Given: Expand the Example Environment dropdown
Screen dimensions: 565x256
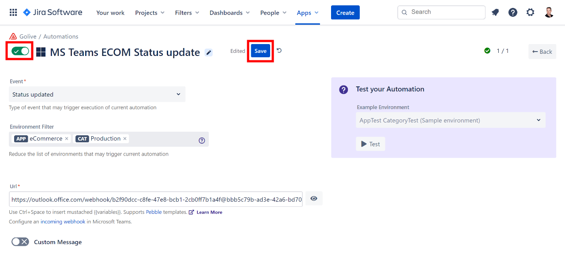Looking at the screenshot, I should [450, 120].
